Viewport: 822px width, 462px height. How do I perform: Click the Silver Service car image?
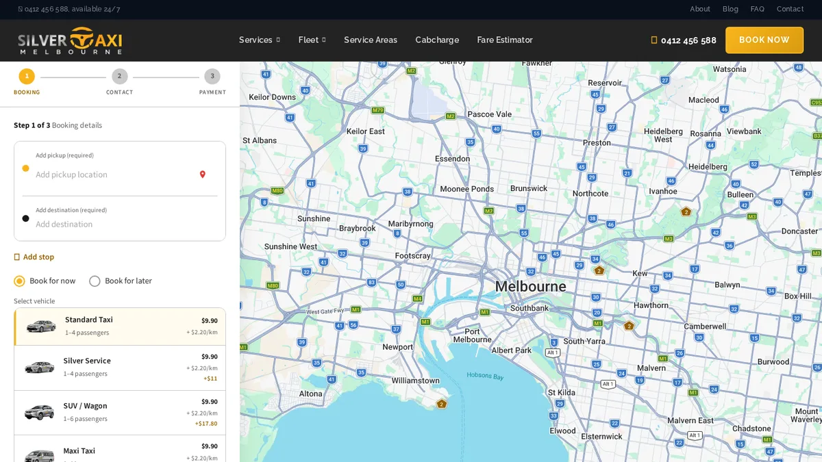pos(40,368)
